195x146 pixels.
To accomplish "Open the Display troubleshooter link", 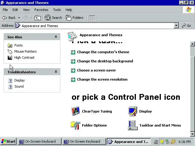I will (x=19, y=80).
